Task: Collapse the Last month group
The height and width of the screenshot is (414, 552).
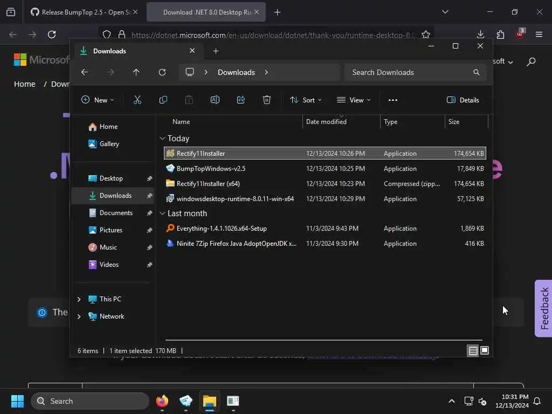Action: [x=162, y=213]
